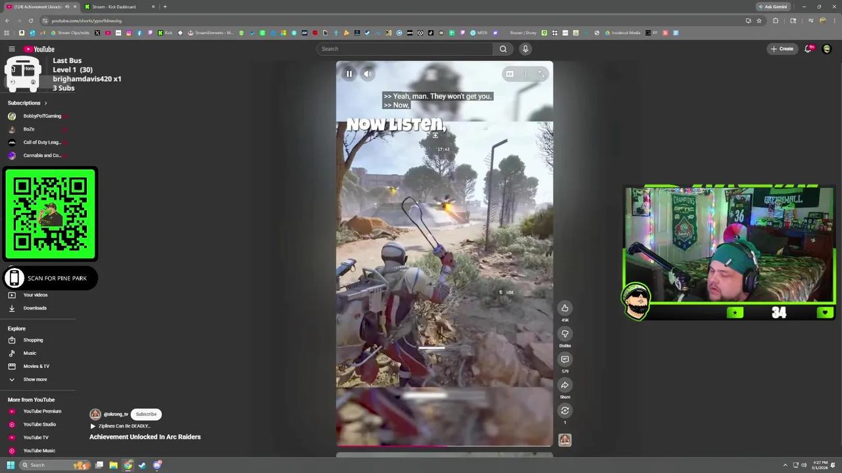Open YouTube Studio link

[38, 424]
